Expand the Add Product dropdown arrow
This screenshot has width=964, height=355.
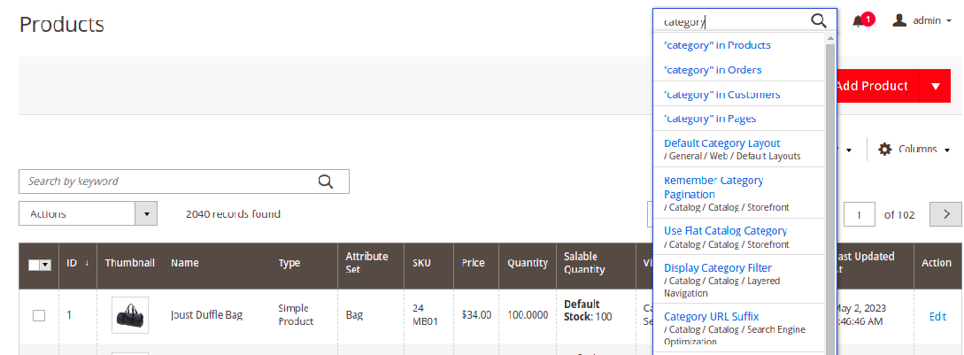pos(935,86)
